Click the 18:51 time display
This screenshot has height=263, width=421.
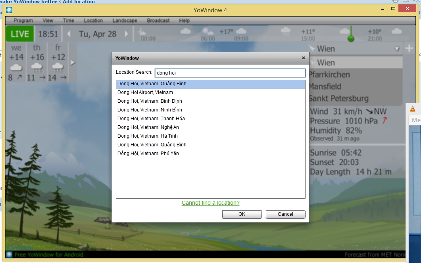(48, 34)
